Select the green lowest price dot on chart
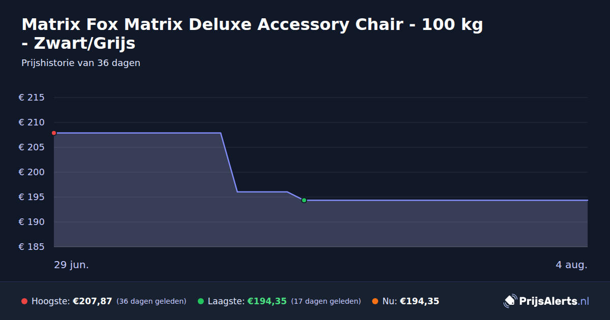This screenshot has width=610, height=320. pos(304,200)
